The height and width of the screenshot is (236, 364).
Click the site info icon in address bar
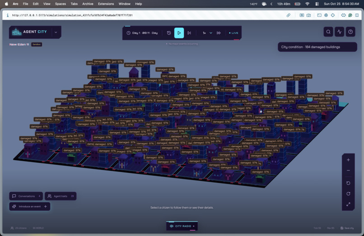8,15
